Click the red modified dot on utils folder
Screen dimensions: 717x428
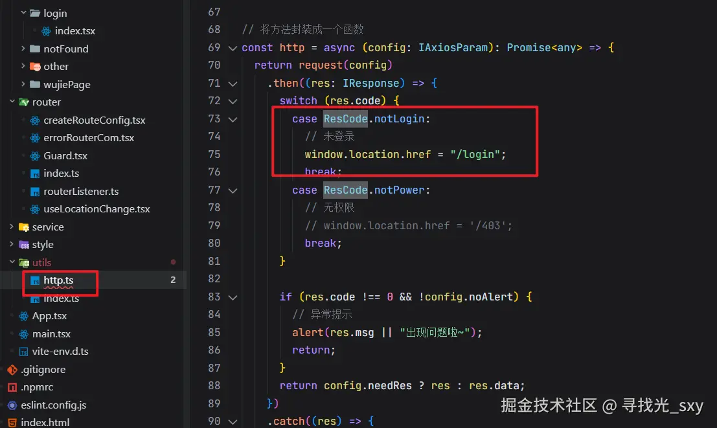(x=174, y=262)
